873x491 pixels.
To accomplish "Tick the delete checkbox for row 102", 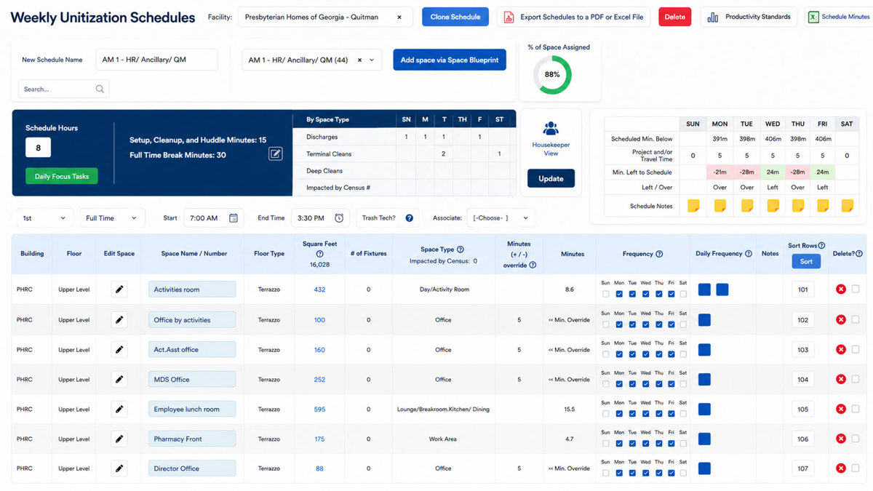I will tap(856, 319).
